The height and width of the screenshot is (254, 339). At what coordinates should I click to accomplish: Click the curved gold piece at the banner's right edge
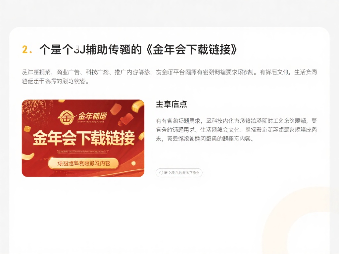(142, 136)
